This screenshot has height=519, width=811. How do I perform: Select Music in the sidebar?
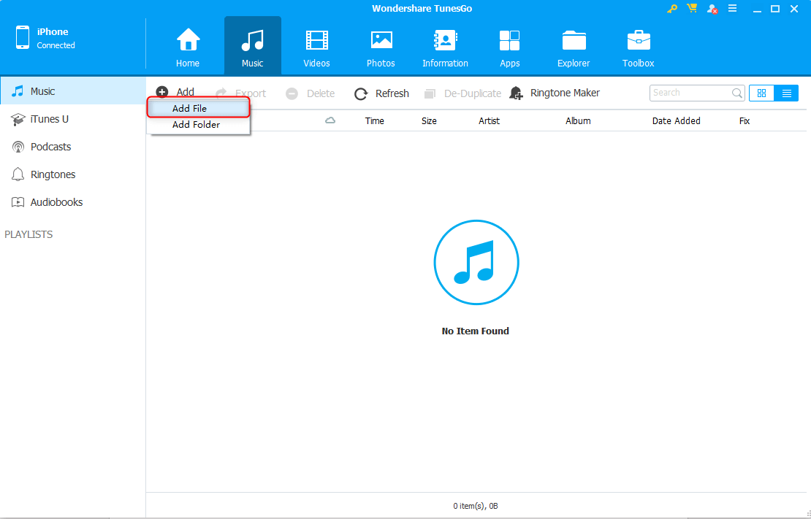click(x=72, y=91)
